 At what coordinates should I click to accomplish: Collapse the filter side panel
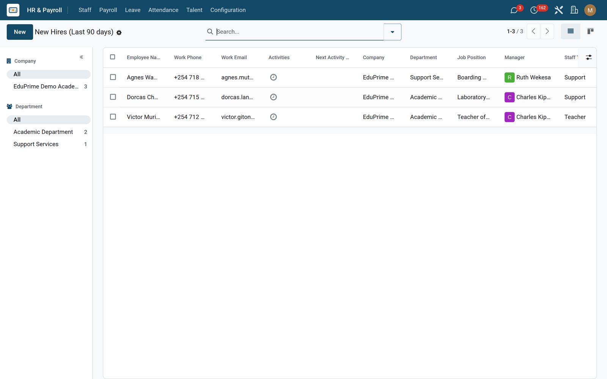tap(82, 57)
